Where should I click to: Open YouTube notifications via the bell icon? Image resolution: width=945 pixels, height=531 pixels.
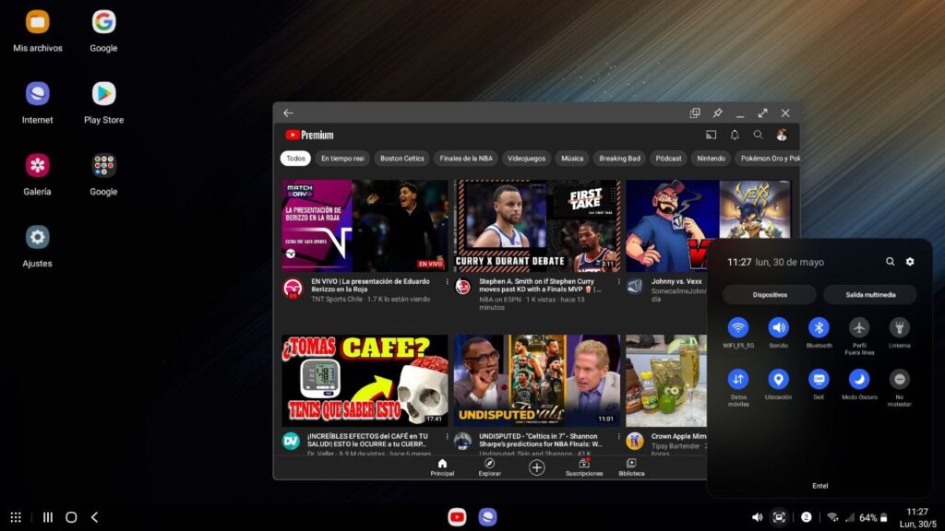point(735,135)
